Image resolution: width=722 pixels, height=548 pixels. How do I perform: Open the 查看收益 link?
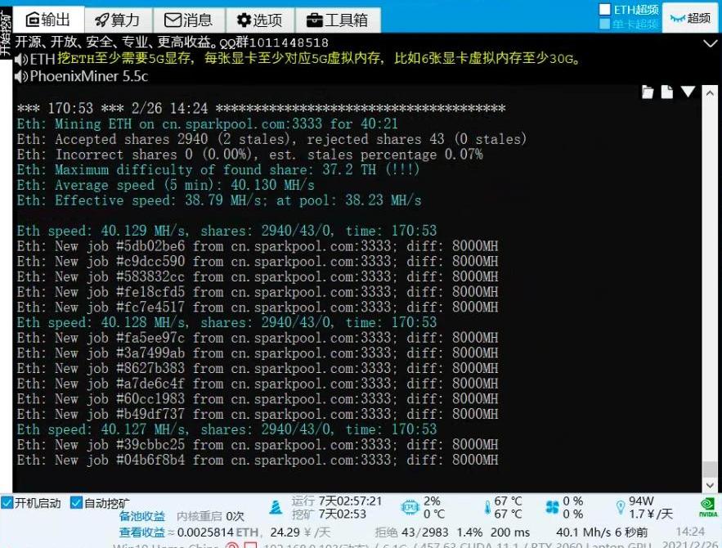(x=142, y=532)
